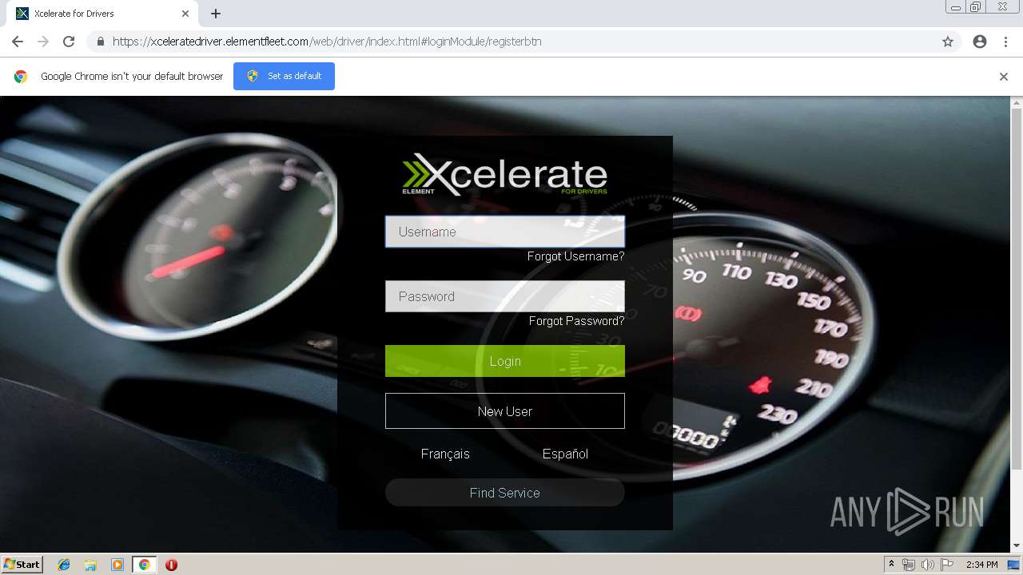Open the volume tray icon
1023x575 pixels.
927,565
